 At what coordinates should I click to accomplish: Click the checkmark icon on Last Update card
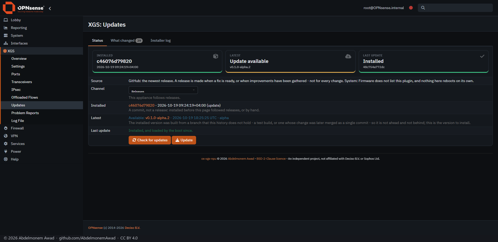[482, 56]
